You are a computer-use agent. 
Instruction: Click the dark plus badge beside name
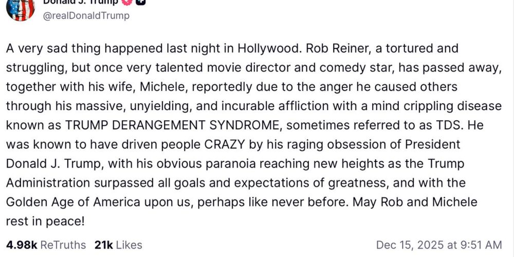140,2
